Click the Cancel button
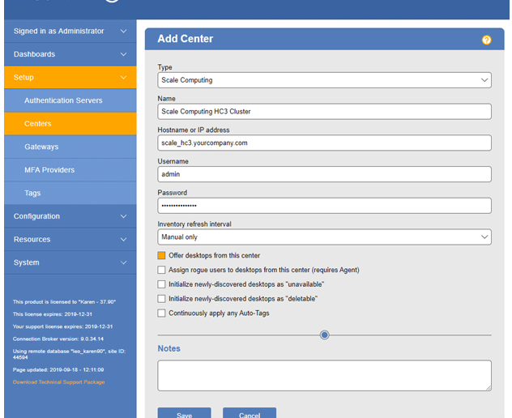This screenshot has width=512, height=418. pyautogui.click(x=250, y=413)
